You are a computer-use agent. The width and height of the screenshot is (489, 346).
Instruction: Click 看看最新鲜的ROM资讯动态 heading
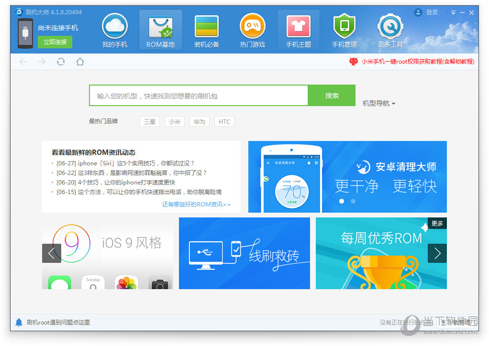94,152
